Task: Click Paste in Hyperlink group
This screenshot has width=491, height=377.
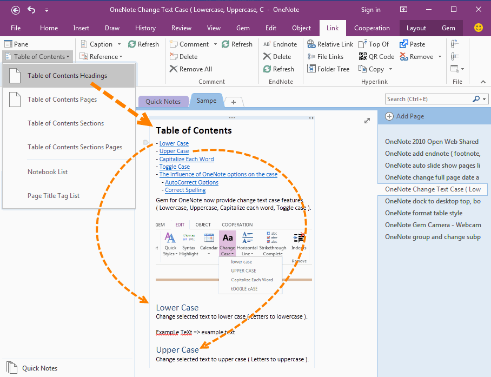Action: pos(413,44)
